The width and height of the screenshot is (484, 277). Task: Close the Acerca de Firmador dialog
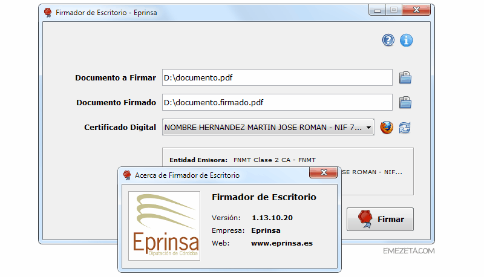323,172
